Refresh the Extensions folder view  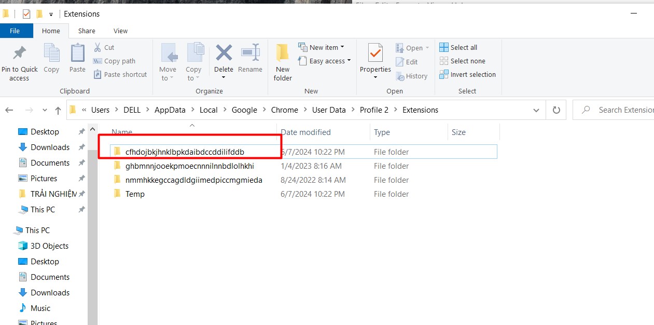pos(556,110)
